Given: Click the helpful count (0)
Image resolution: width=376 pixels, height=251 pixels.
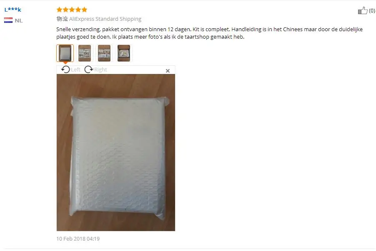Looking at the screenshot, I should 372,10.
